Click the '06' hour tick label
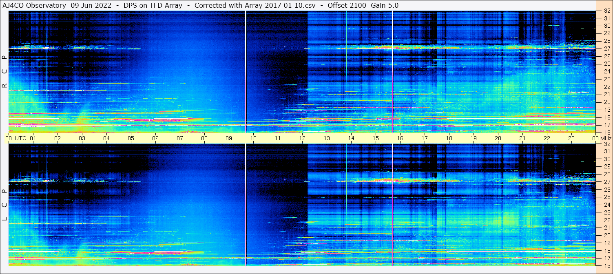The height and width of the screenshot is (274, 613). point(155,138)
